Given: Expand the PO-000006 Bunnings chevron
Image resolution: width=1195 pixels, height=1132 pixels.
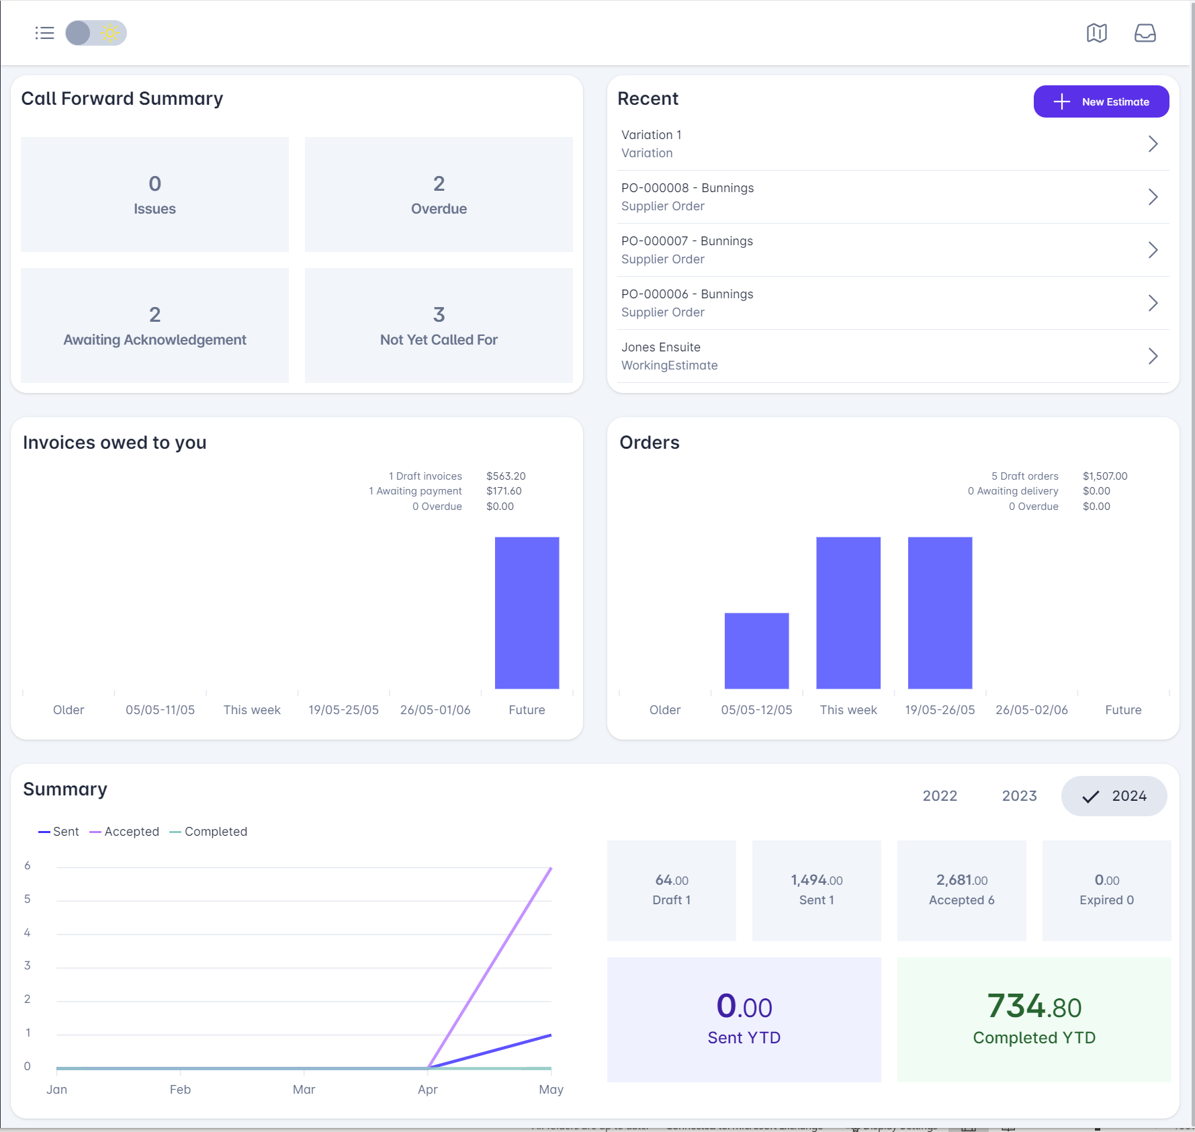Looking at the screenshot, I should pyautogui.click(x=1153, y=303).
